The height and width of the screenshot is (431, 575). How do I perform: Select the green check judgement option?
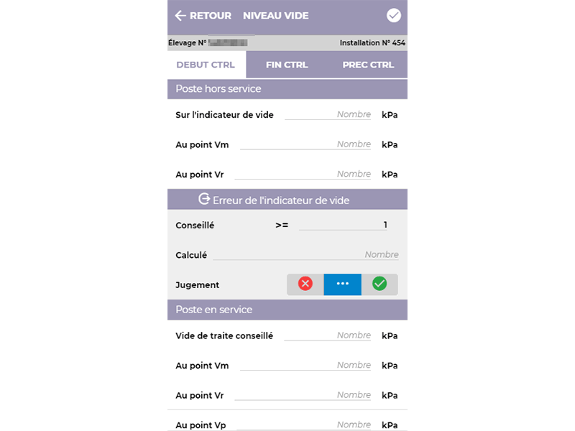click(379, 284)
